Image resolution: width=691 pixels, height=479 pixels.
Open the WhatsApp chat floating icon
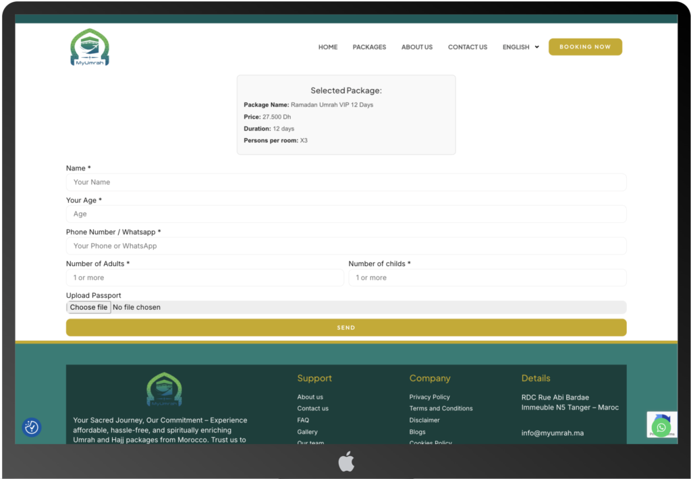[x=661, y=428]
